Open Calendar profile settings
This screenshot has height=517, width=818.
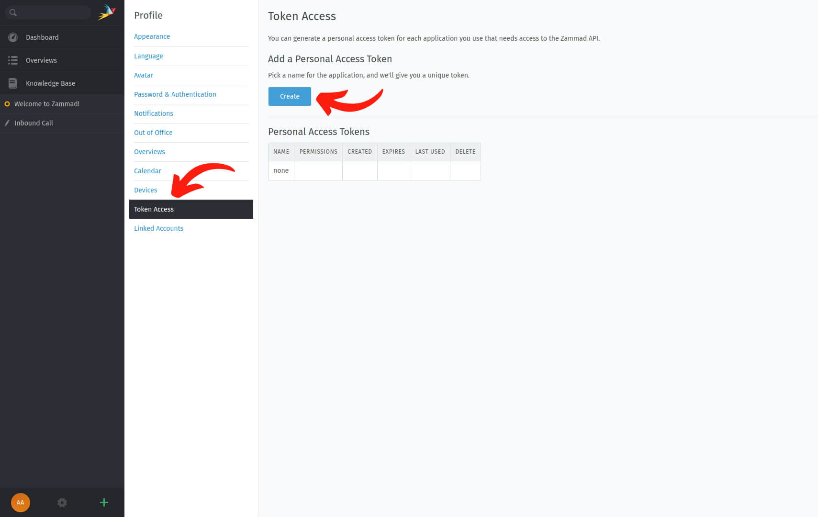coord(147,171)
